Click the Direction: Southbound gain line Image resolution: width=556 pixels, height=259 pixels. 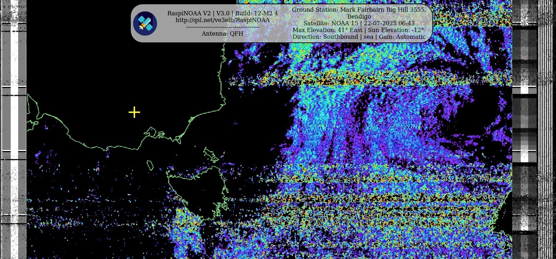[359, 37]
